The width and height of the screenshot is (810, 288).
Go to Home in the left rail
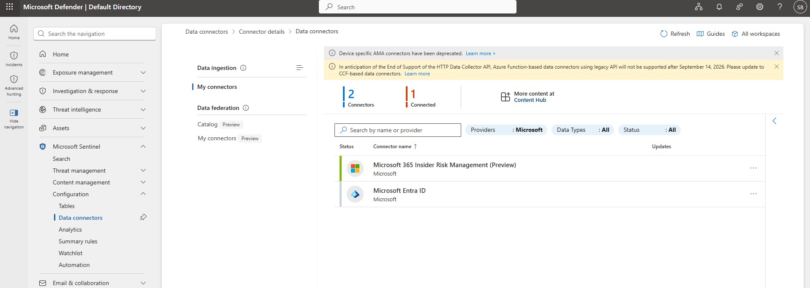coord(14,32)
